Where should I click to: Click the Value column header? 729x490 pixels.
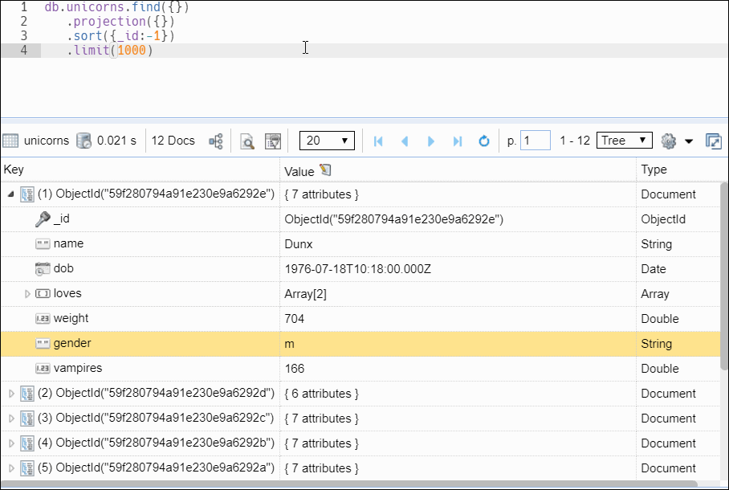(x=458, y=170)
